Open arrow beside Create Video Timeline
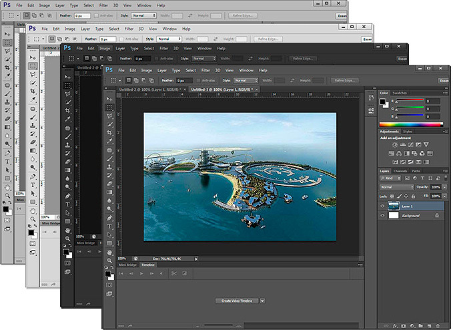Screen dimensions: 453x330 click(x=262, y=301)
